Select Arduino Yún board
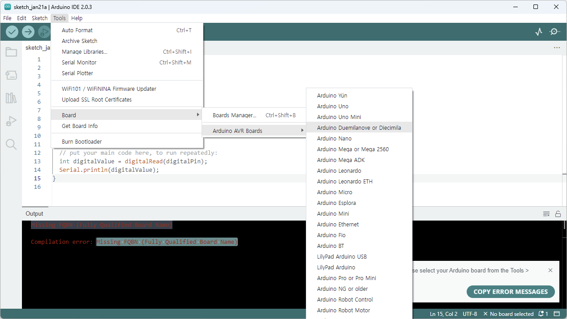The height and width of the screenshot is (319, 567). pos(359,96)
